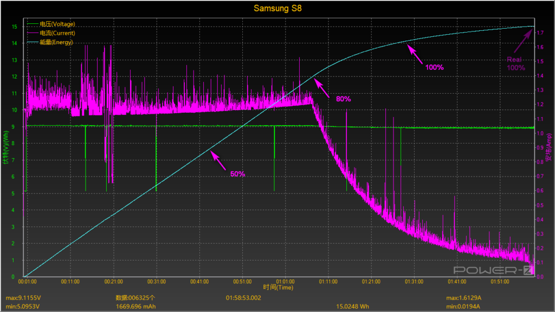This screenshot has width=555, height=312.
Task: Select the 01:21:00 time axis label
Action: coord(371,282)
